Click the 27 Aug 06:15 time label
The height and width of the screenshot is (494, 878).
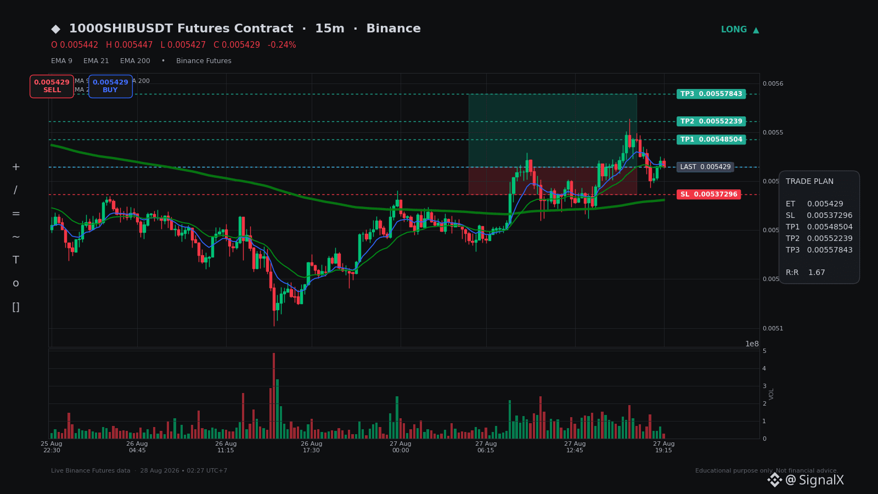coord(486,447)
